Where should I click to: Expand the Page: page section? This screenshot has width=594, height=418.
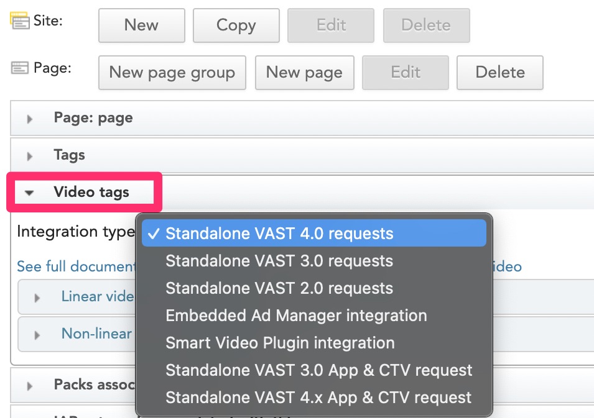tap(30, 118)
